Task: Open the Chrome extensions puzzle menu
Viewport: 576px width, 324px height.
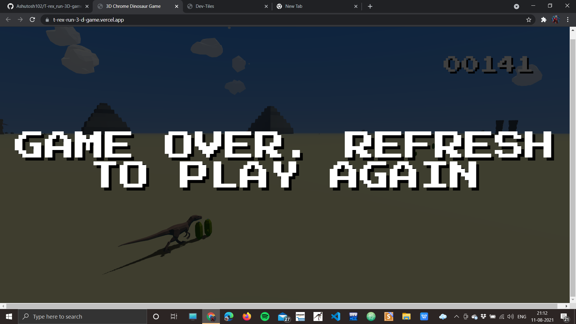Action: click(x=544, y=19)
